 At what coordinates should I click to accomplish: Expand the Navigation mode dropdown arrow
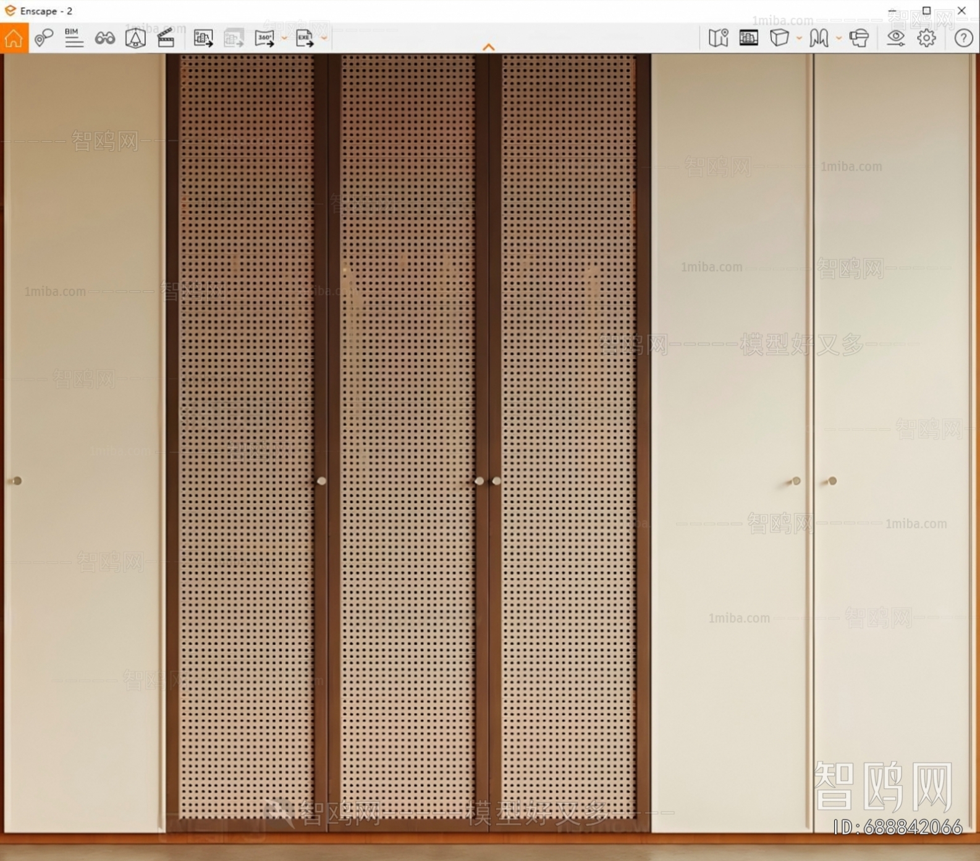click(x=838, y=38)
